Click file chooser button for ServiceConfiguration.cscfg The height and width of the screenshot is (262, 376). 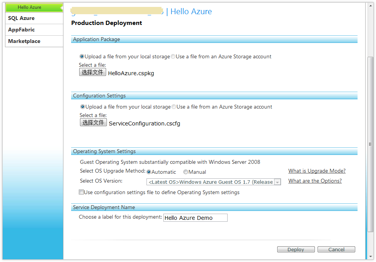pos(93,122)
